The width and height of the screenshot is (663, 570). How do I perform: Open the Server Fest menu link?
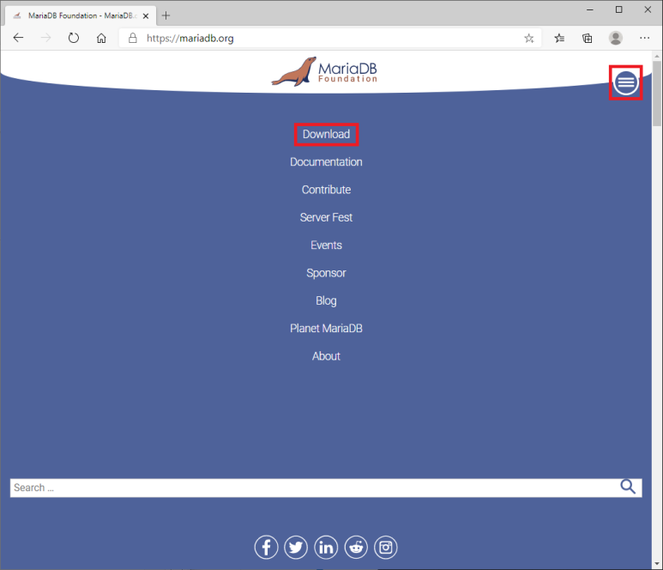pyautogui.click(x=326, y=217)
